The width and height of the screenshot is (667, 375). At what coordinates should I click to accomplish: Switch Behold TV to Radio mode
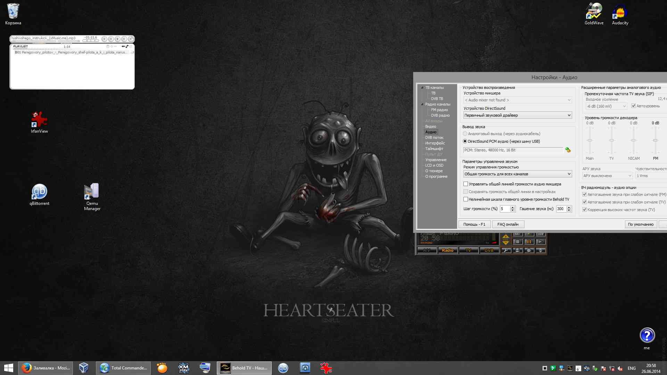(447, 250)
